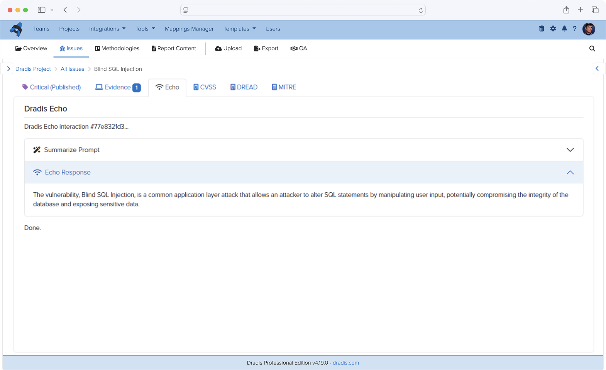The width and height of the screenshot is (606, 370).
Task: Click the Dradis logo icon
Action: (16, 29)
